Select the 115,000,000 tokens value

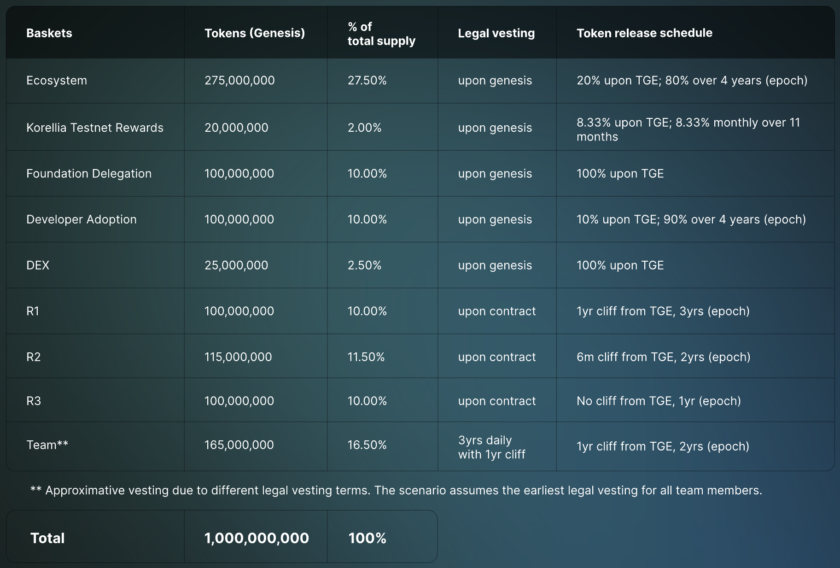point(238,357)
